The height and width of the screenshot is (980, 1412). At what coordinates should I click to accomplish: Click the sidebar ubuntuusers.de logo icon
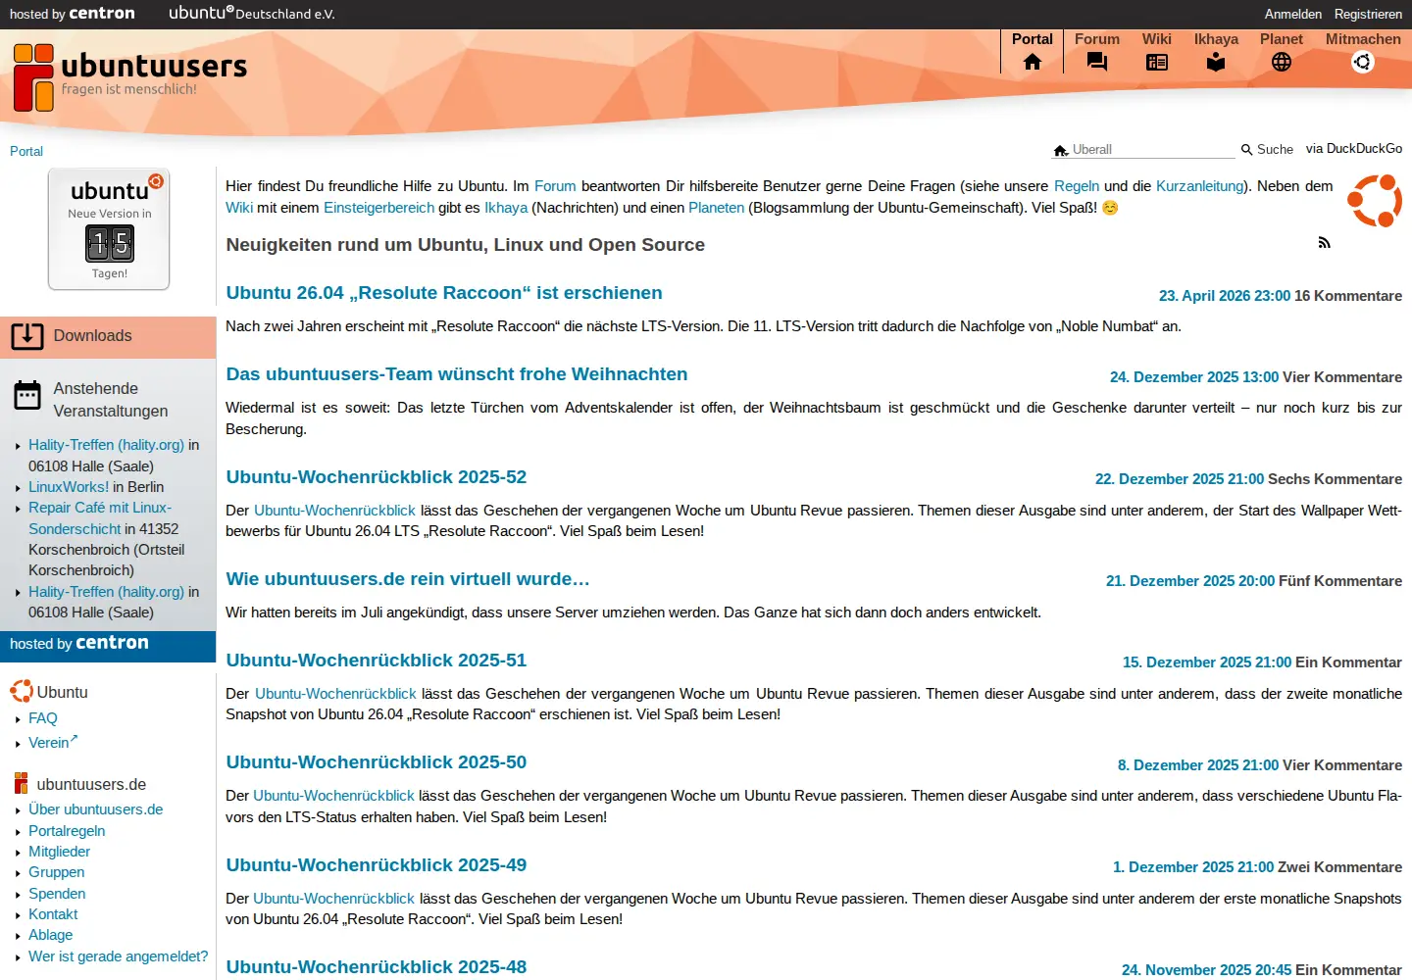22,783
